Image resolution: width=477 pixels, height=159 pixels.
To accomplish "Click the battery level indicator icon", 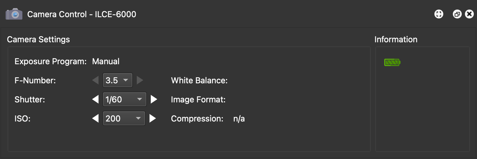I will coord(392,62).
